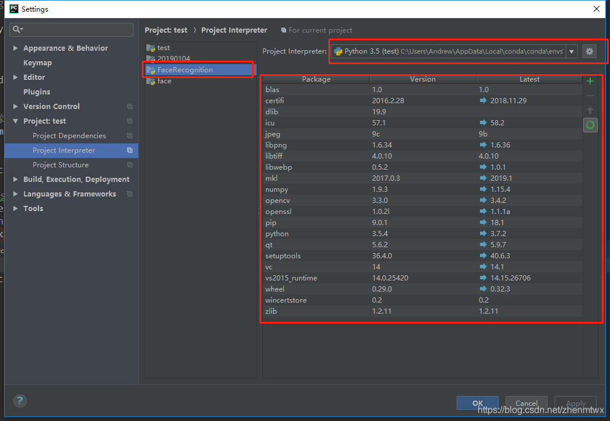Select the setuptools package row
Viewport: 610px width, 421px height.
[423, 256]
